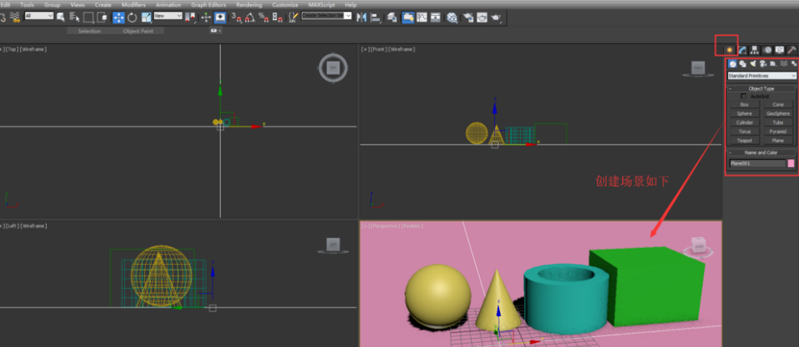This screenshot has height=347, width=799.
Task: Open the View reference coordinate dropdown
Action: pyautogui.click(x=167, y=16)
